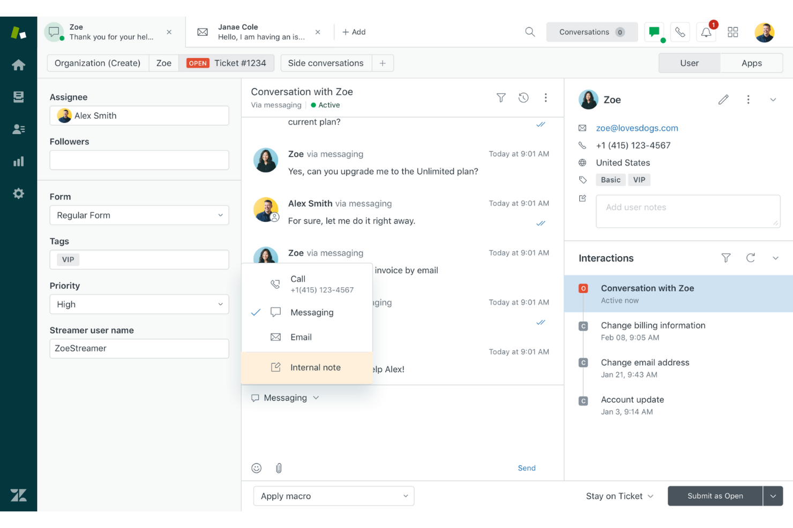The width and height of the screenshot is (793, 528).
Task: Click Organization (Create) link
Action: click(x=97, y=63)
